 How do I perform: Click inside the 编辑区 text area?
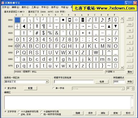tap(67, 102)
